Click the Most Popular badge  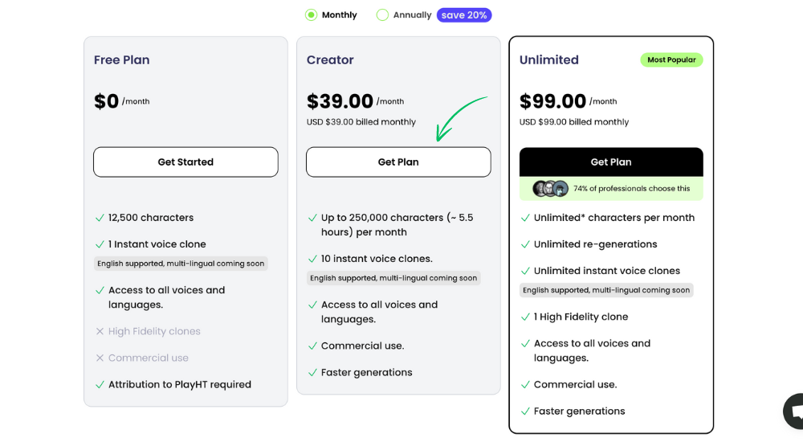click(671, 60)
